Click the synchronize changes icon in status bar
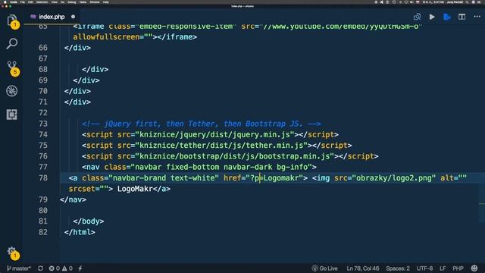Viewport: 485px width, 273px height. pyautogui.click(x=40, y=268)
